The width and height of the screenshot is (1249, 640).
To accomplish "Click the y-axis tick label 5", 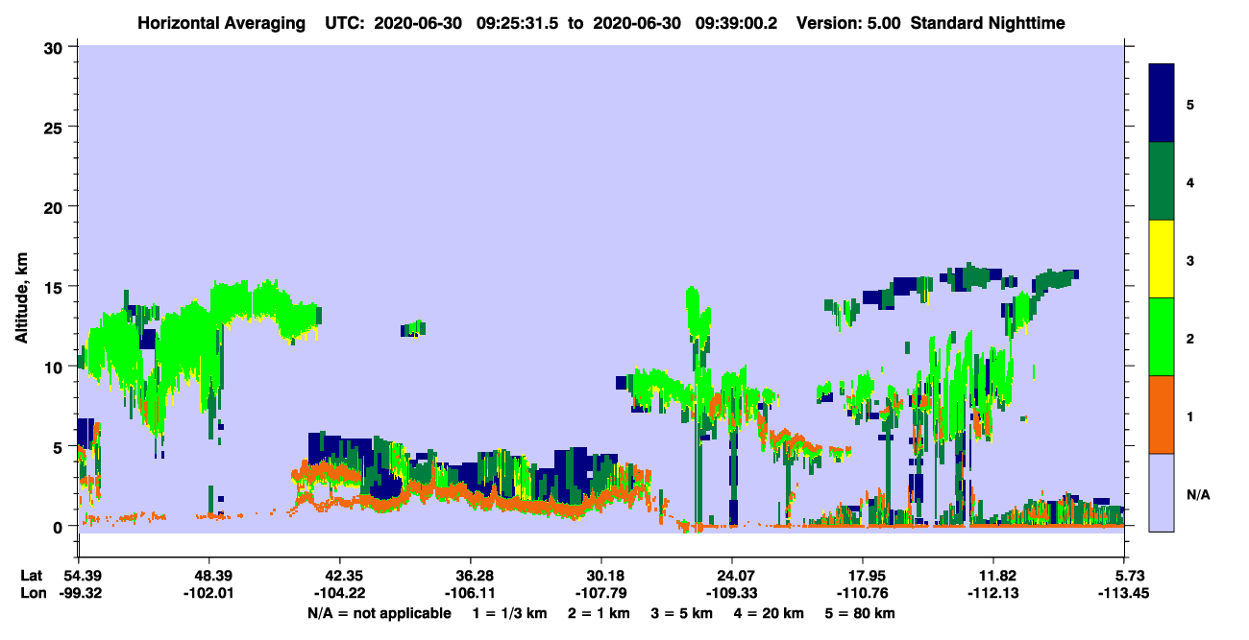I will [x=61, y=447].
